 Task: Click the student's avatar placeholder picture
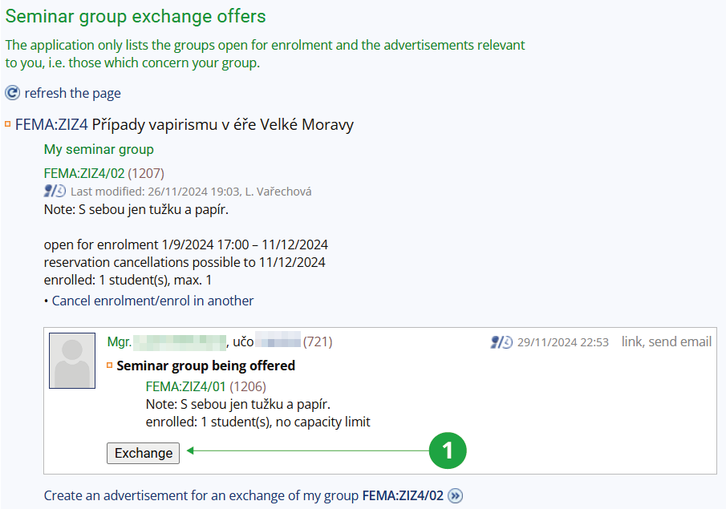coord(72,361)
